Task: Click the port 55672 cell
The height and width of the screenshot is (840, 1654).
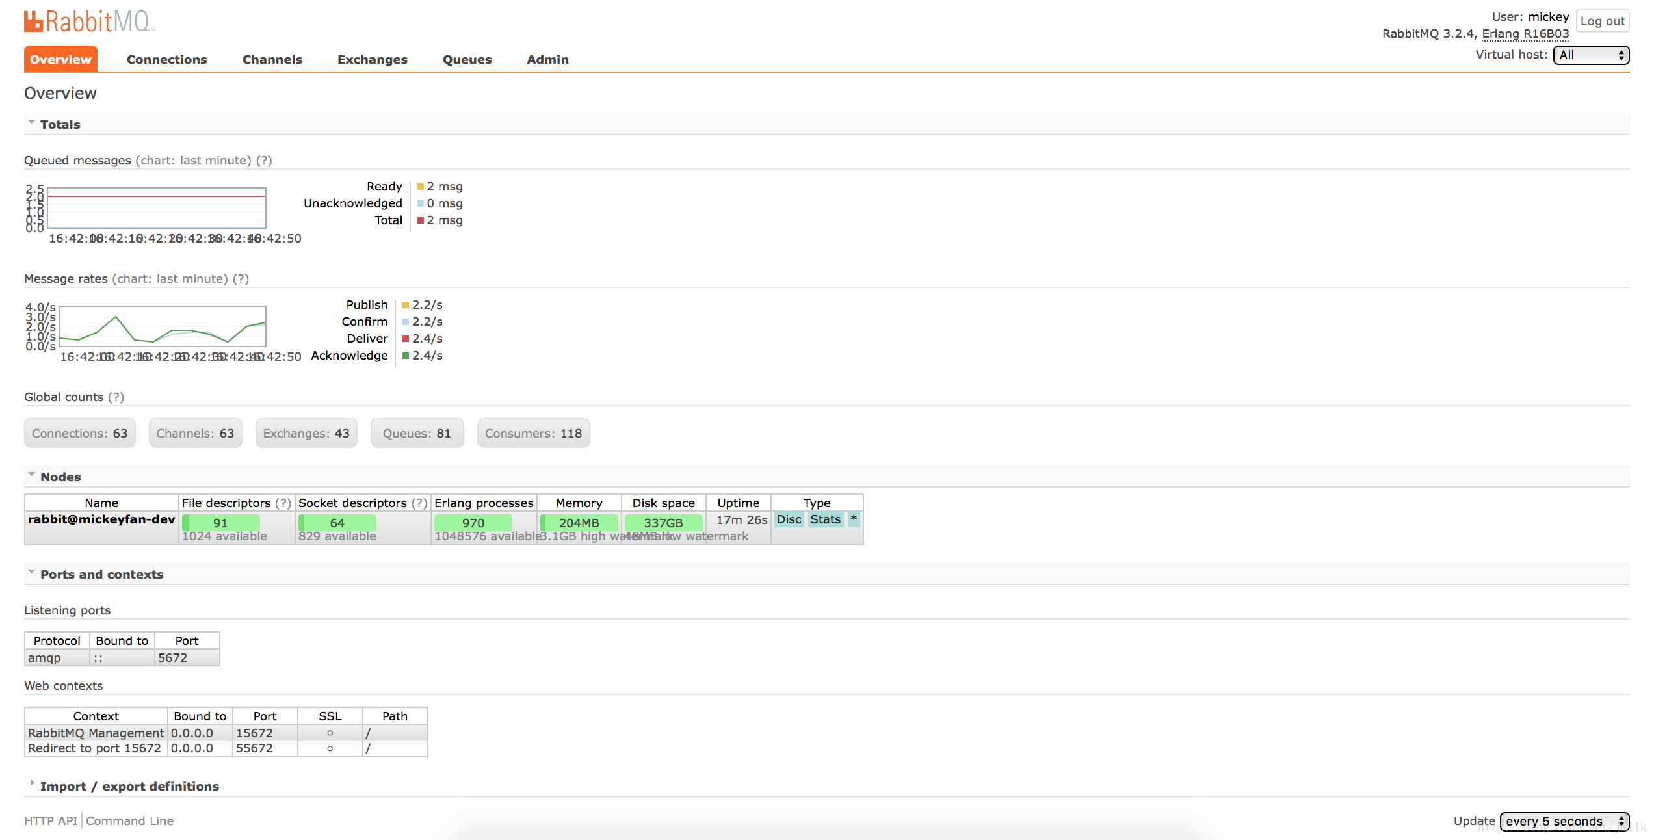Action: 265,748
